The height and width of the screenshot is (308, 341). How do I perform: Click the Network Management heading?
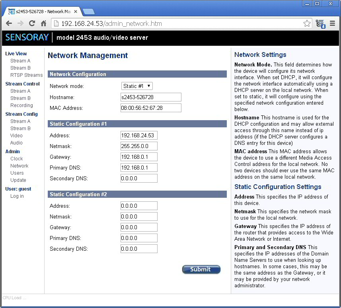[x=88, y=55]
